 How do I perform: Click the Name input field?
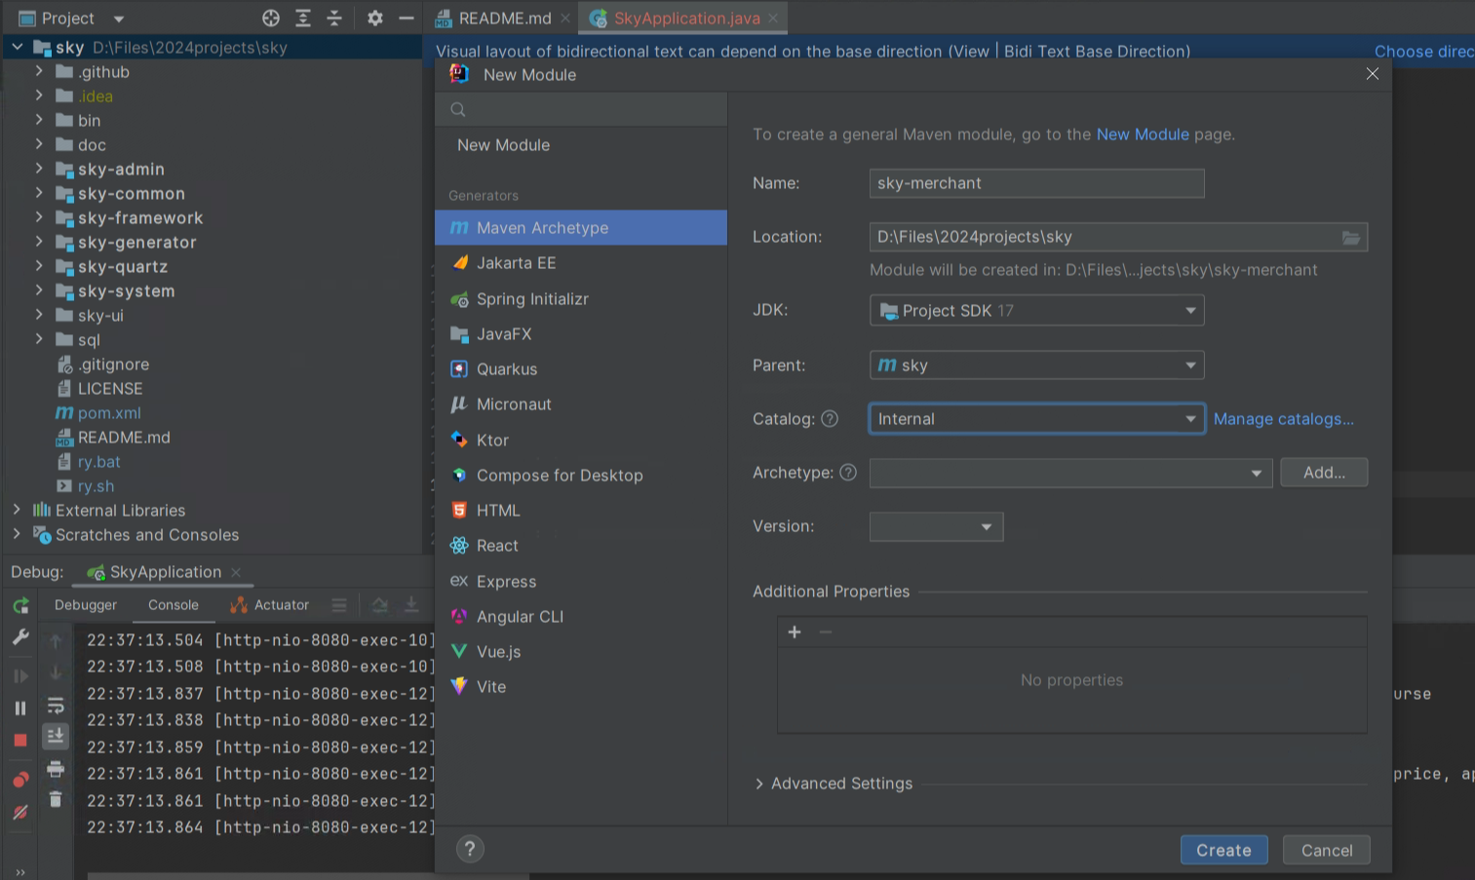[x=1036, y=183]
